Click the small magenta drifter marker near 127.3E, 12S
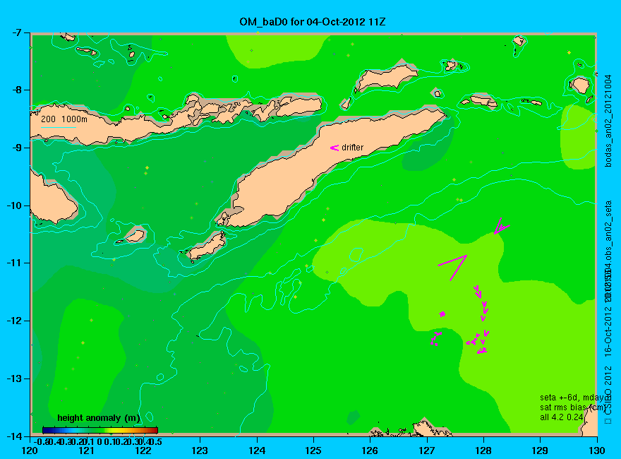This screenshot has height=459, width=621. click(x=442, y=314)
